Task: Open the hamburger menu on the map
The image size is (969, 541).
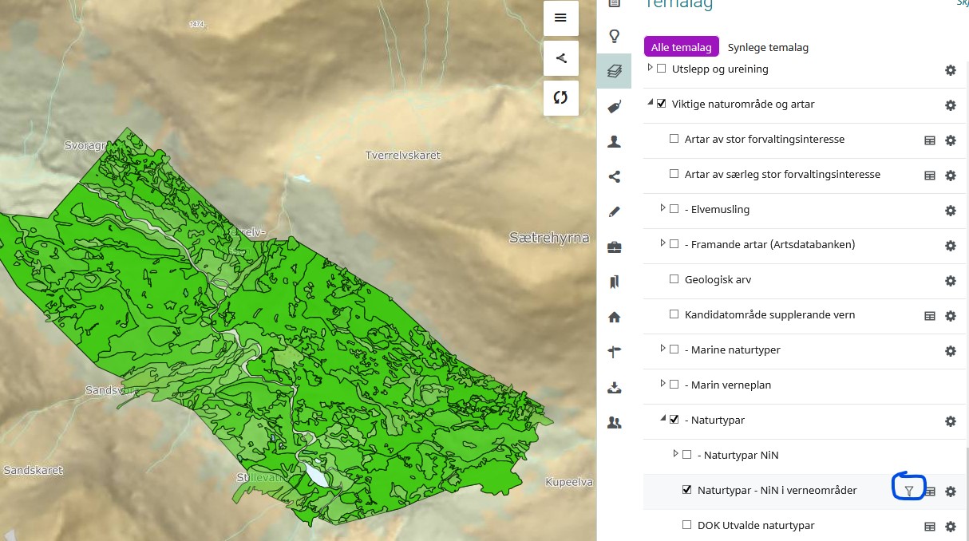Action: coord(560,18)
